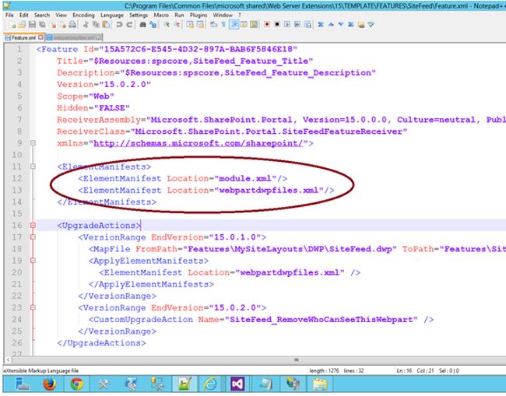Collapse the ElementManifests block at line 11
Screen dimensions: 506x396
coord(33,166)
